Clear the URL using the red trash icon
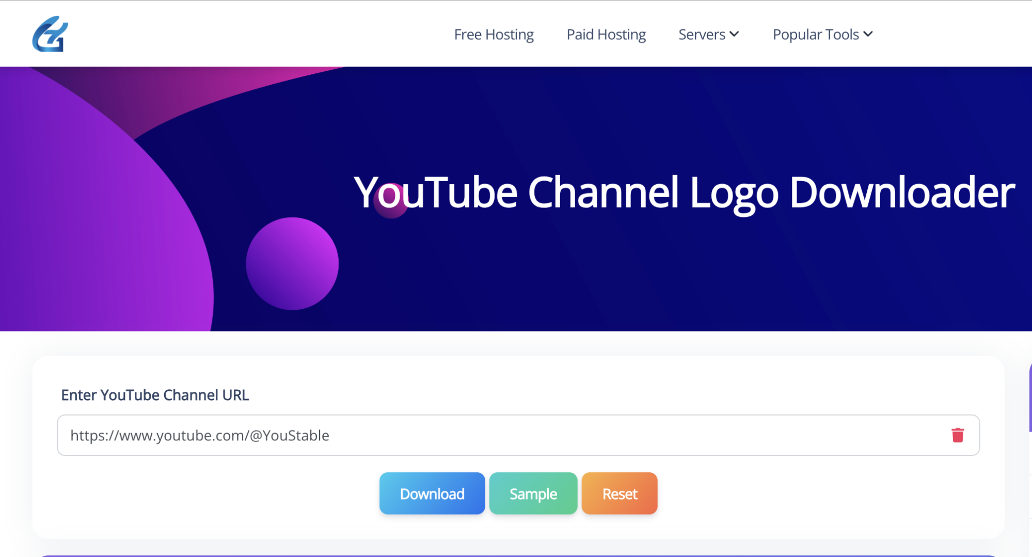1032x557 pixels. point(958,435)
